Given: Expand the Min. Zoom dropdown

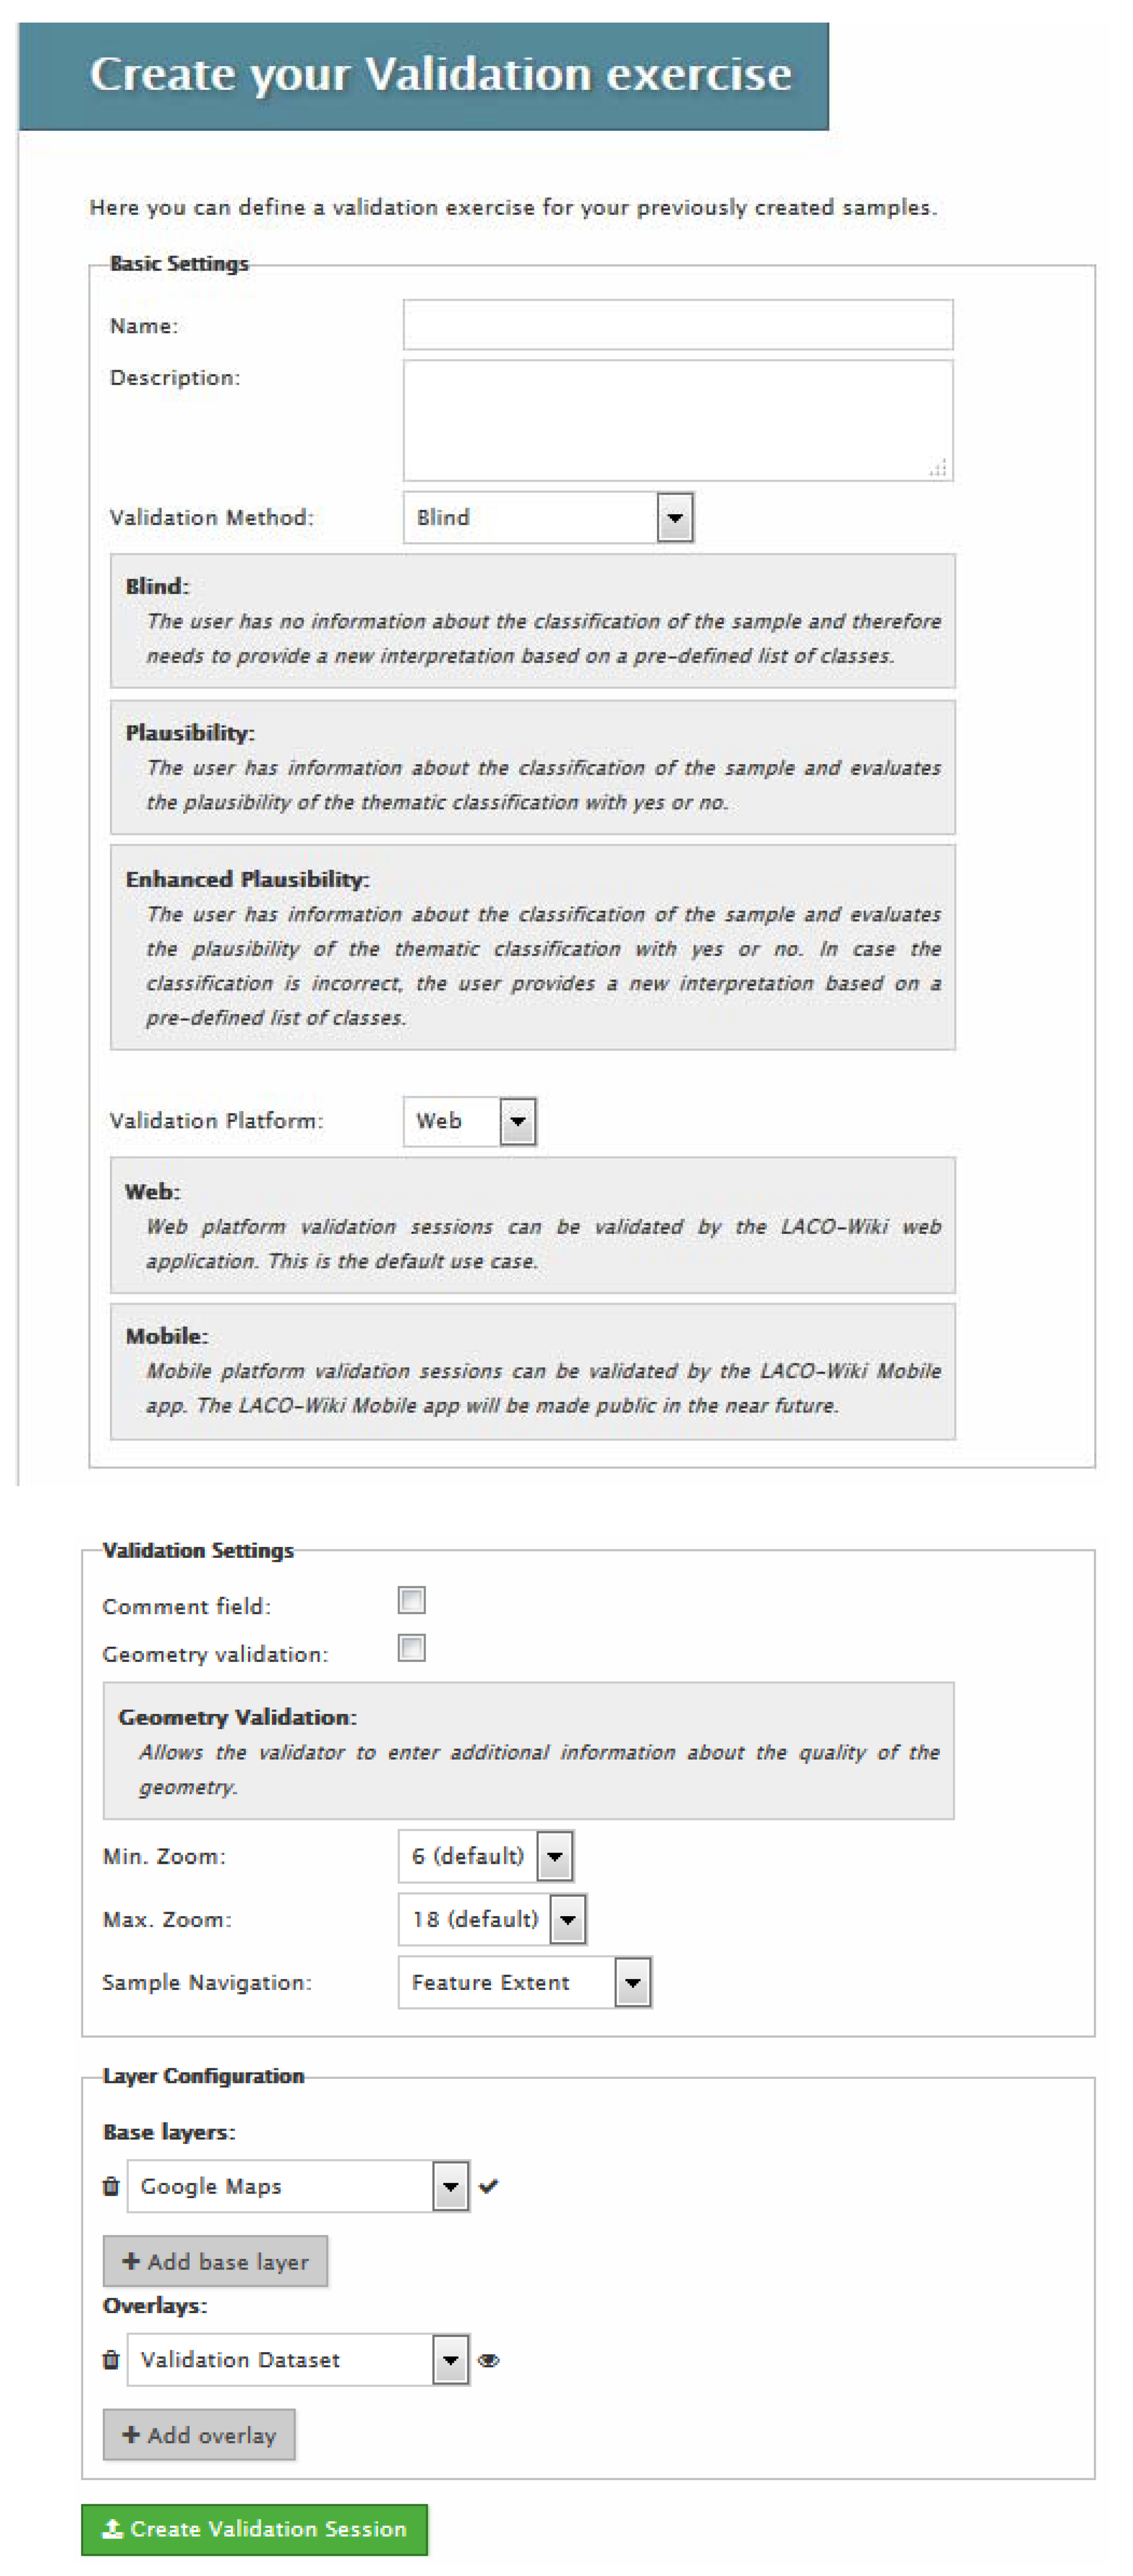Looking at the screenshot, I should [x=555, y=1856].
